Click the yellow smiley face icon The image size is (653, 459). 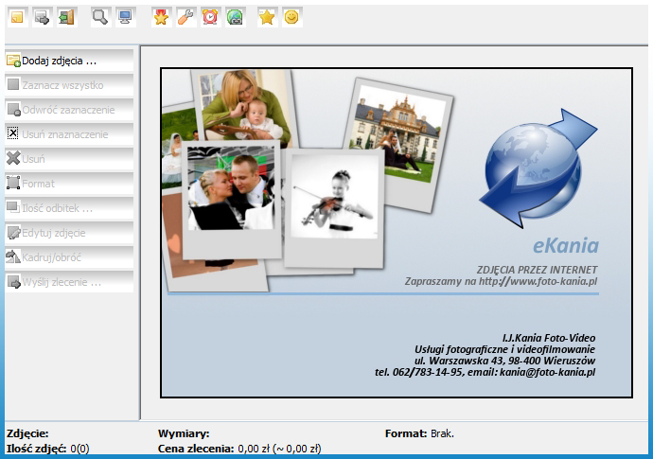tap(291, 17)
